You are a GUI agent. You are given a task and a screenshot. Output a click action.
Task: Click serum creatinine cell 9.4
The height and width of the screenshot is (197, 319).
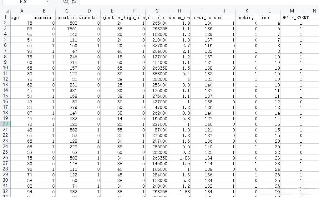[x=180, y=74]
